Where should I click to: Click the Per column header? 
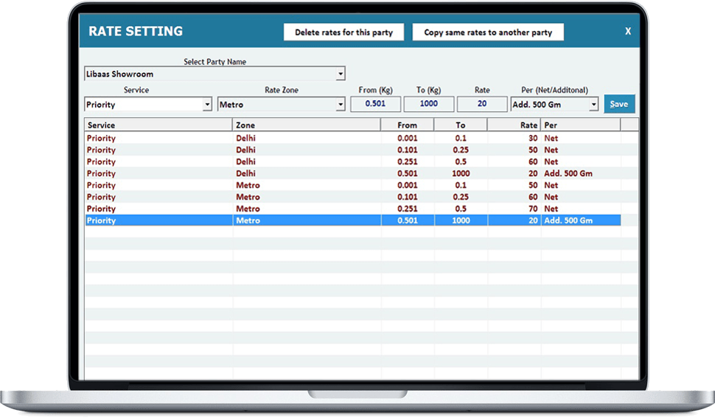pyautogui.click(x=581, y=125)
